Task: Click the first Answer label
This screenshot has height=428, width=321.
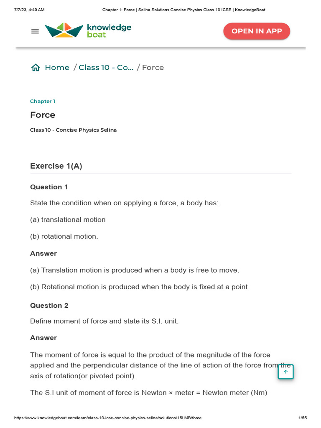Action: [x=43, y=253]
